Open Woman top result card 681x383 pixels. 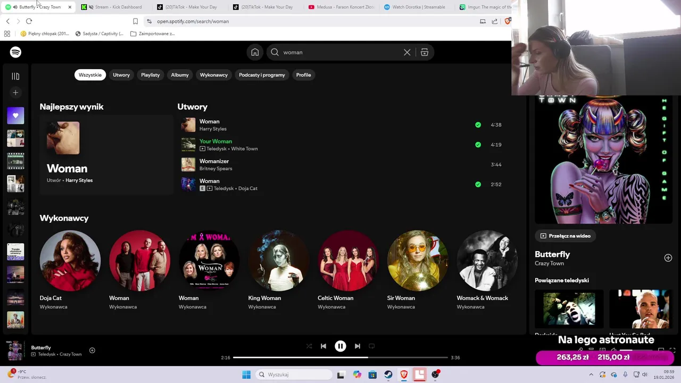coord(106,154)
